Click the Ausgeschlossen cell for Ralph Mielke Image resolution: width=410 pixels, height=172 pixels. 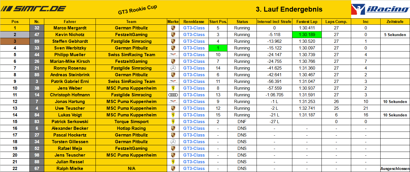coord(395,169)
